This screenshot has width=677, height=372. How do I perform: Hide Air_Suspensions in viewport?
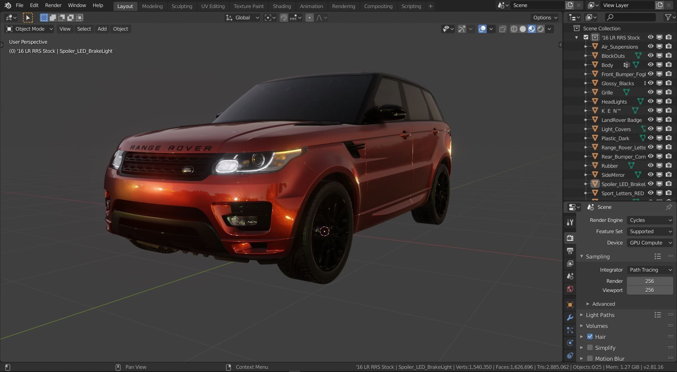651,46
